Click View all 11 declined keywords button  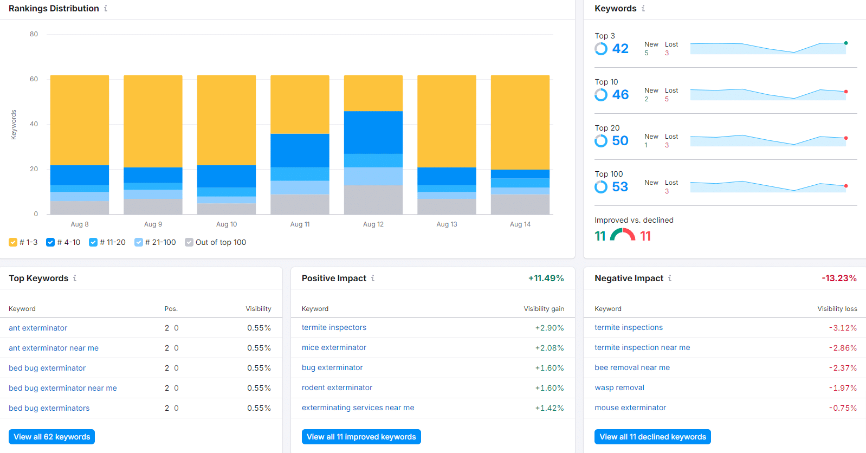tap(652, 437)
